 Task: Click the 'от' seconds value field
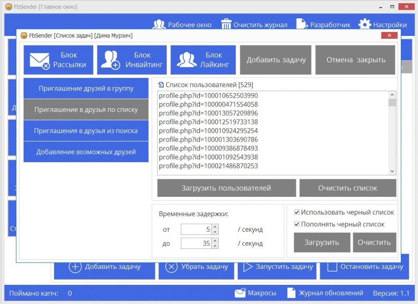pyautogui.click(x=196, y=229)
